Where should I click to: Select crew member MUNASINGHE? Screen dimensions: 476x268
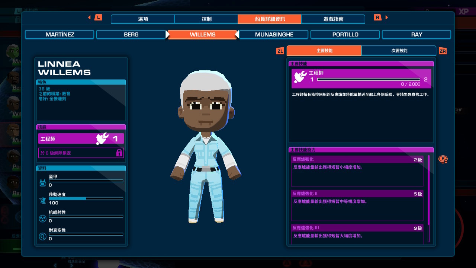[274, 35]
